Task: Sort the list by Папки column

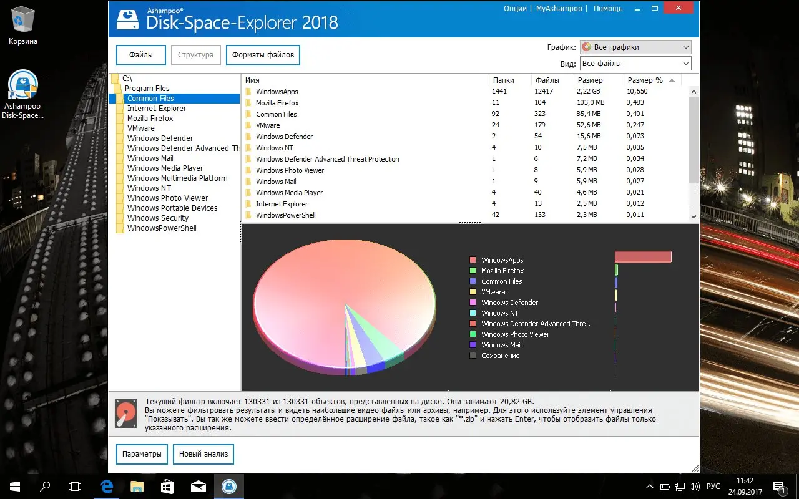Action: click(x=510, y=80)
